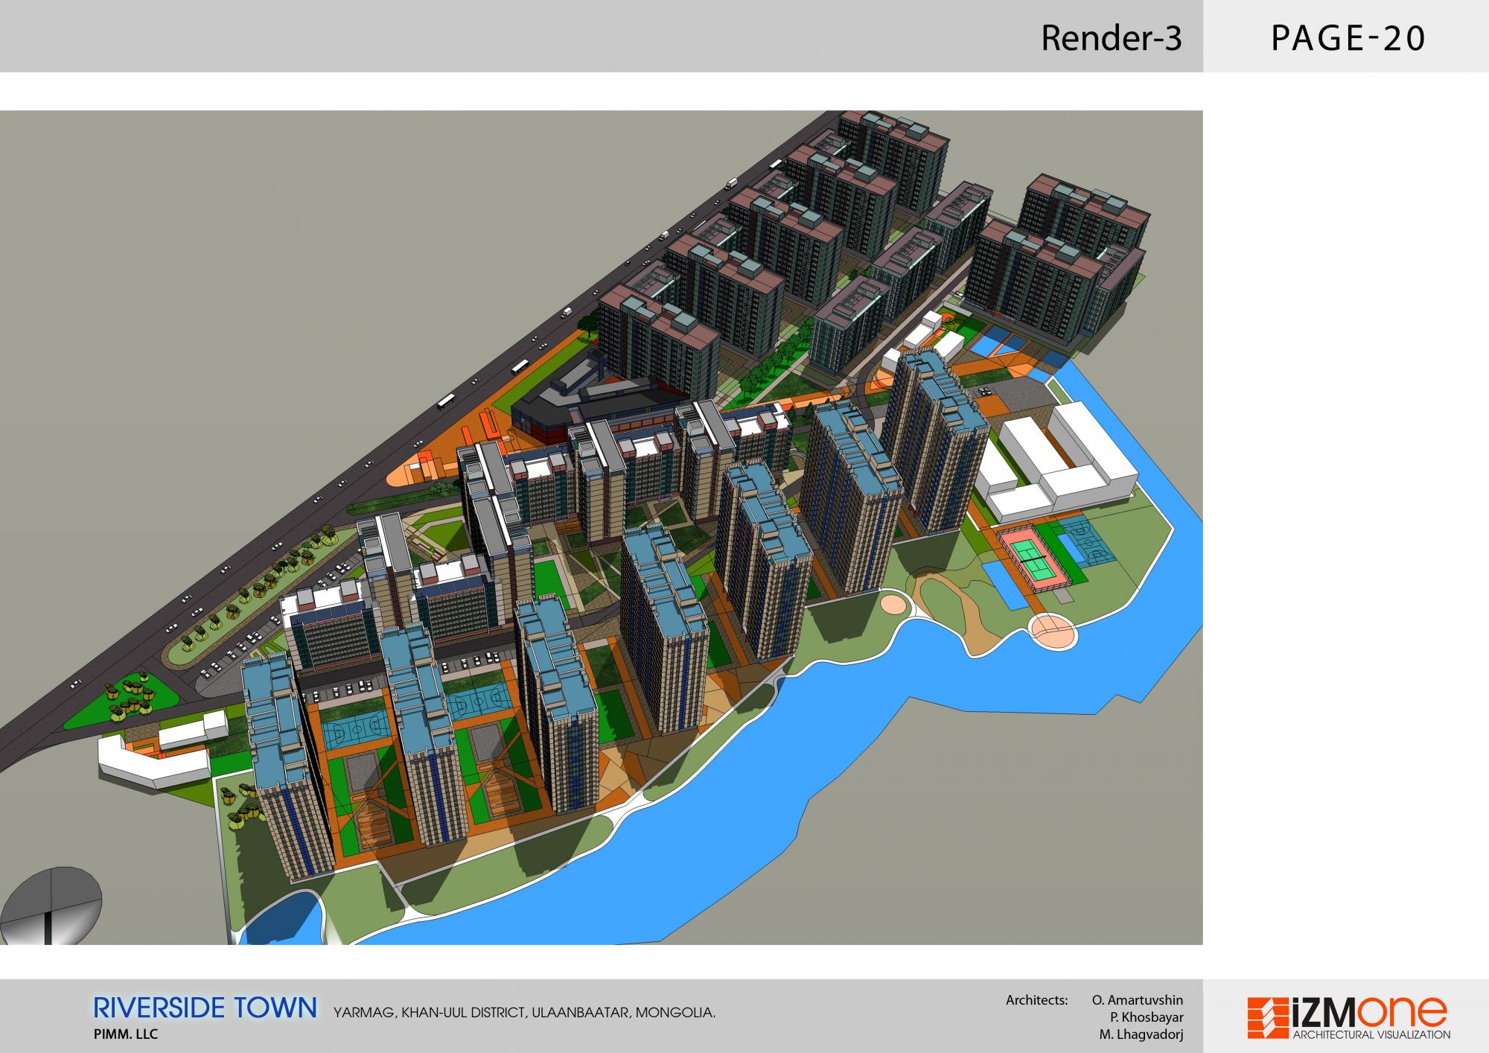1489x1053 pixels.
Task: Click the 'PIMM. LLC' company name
Action: point(126,1034)
